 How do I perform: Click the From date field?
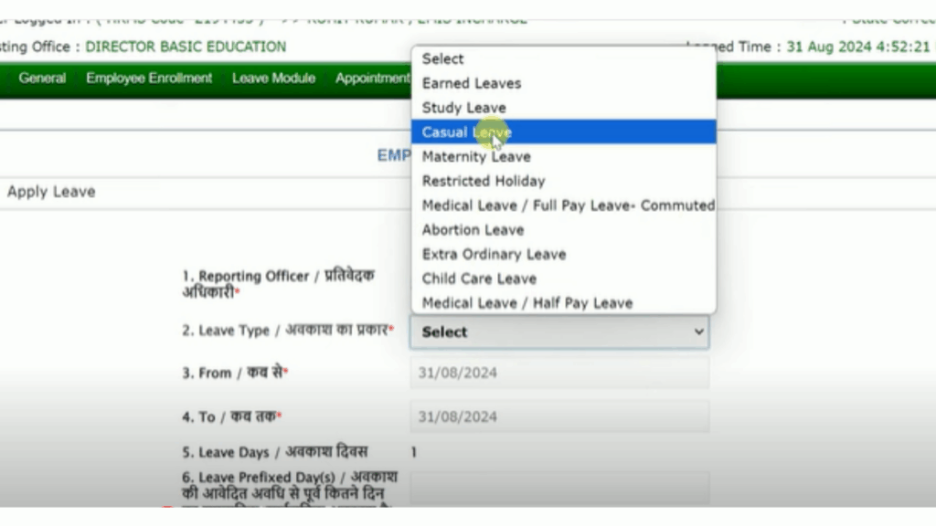(559, 373)
